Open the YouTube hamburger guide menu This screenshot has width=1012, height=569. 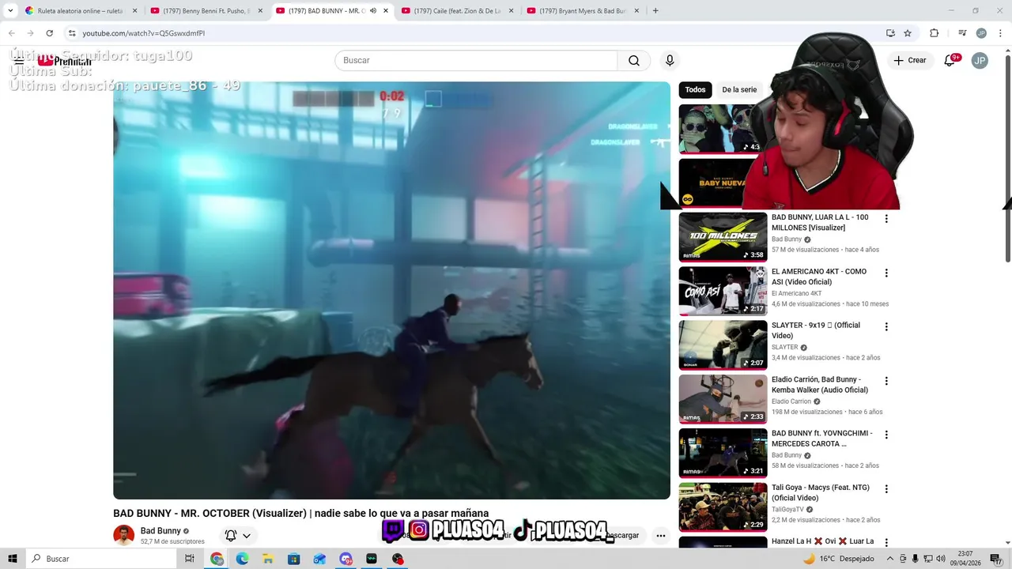pos(18,60)
